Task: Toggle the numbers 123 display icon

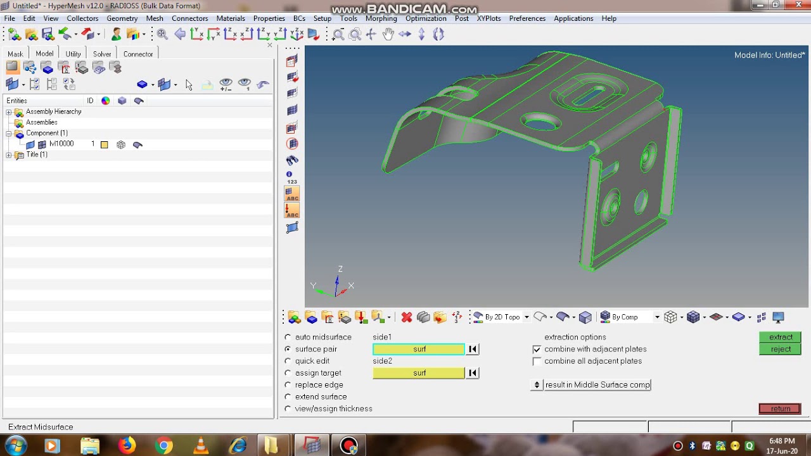Action: [x=292, y=182]
